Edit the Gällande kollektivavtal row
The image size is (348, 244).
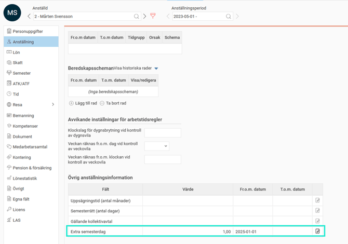(317, 221)
